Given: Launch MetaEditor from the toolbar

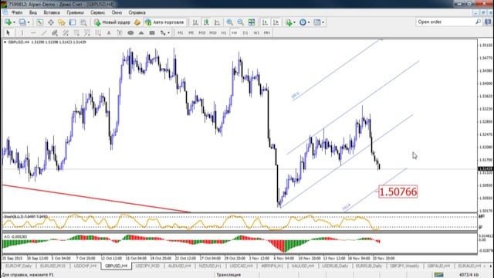Looking at the screenshot, I should (x=137, y=22).
